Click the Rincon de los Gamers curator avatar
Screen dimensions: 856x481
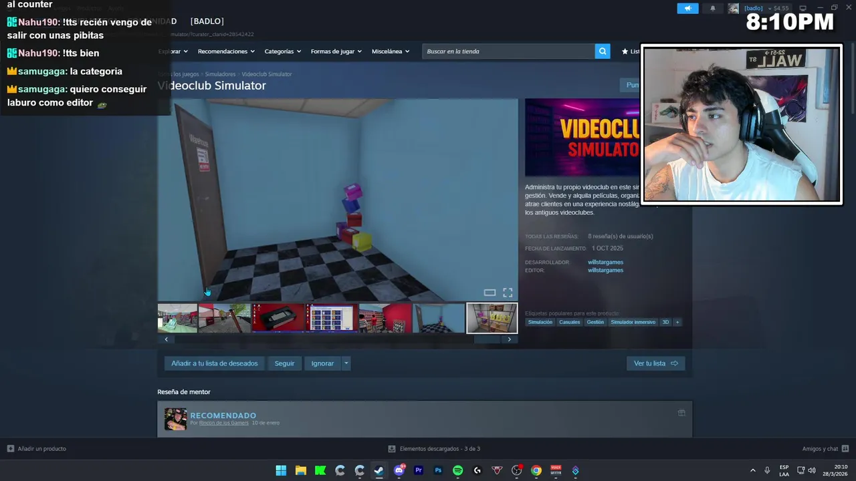coord(176,419)
